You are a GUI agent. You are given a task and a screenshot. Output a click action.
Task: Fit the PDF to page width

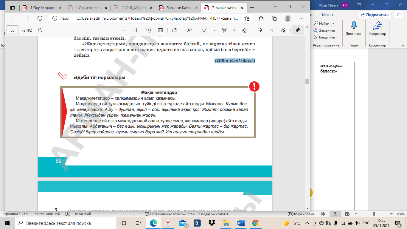160,30
